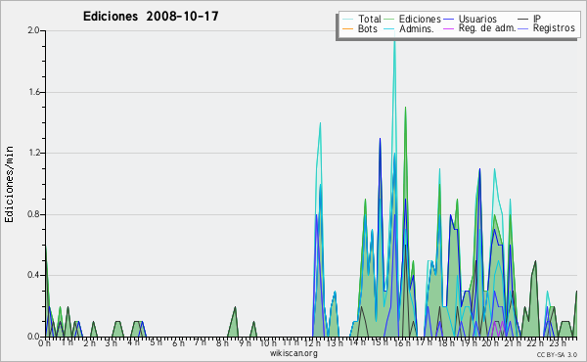
Task: Click the '1.6' y-axis value
Action: pyautogui.click(x=33, y=92)
